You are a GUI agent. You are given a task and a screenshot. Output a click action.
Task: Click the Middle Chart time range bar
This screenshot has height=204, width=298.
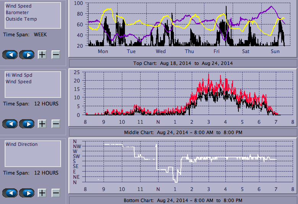click(x=183, y=132)
